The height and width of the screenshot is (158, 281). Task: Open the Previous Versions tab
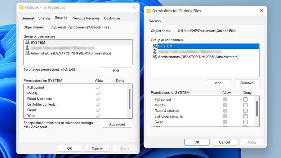coord(85,18)
